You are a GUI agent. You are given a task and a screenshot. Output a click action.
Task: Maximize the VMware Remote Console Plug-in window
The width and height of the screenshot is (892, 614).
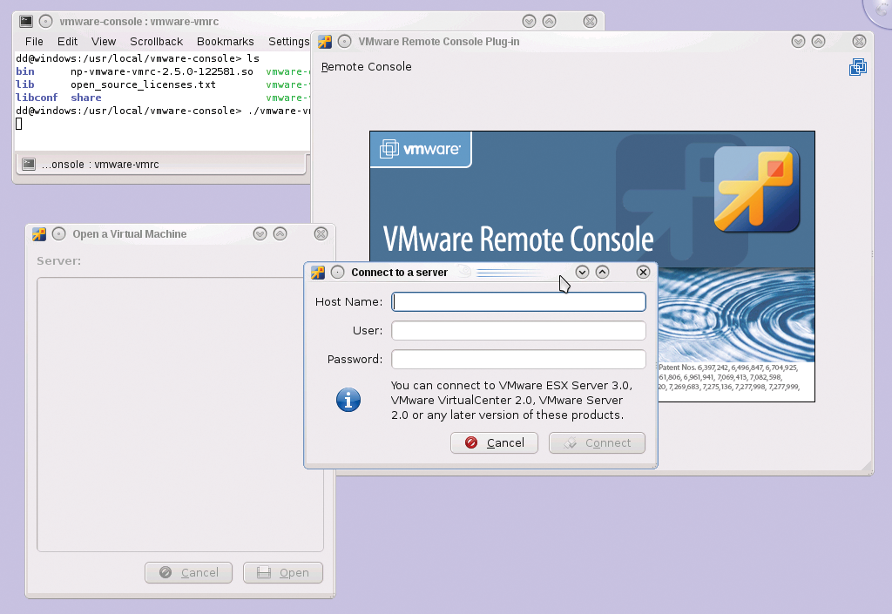click(818, 42)
